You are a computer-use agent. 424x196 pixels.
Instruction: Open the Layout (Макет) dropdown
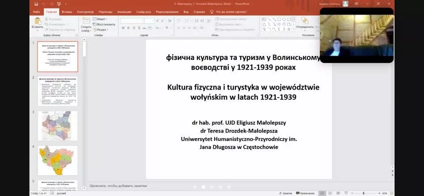[101, 19]
